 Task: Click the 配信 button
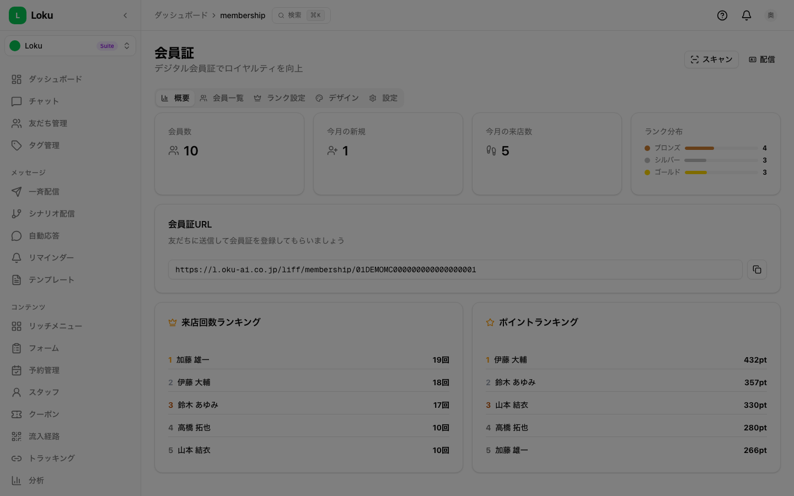[x=762, y=60]
